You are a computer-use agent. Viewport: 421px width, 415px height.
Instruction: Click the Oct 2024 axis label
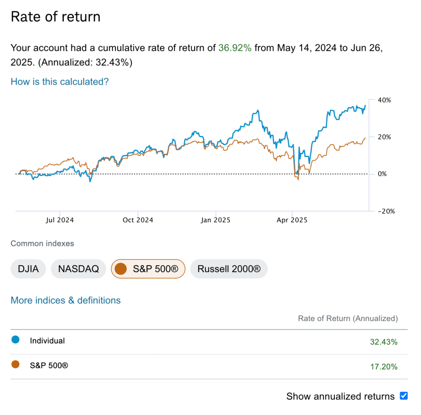[137, 220]
